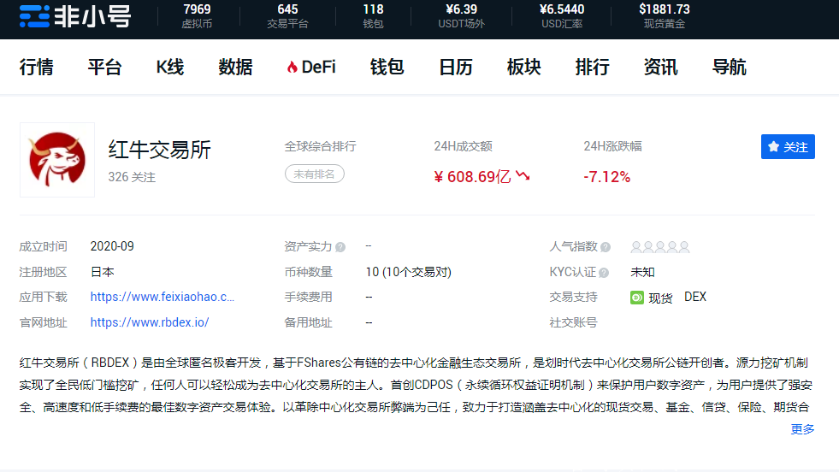Click the popularity index star rating
The width and height of the screenshot is (839, 472).
(660, 247)
